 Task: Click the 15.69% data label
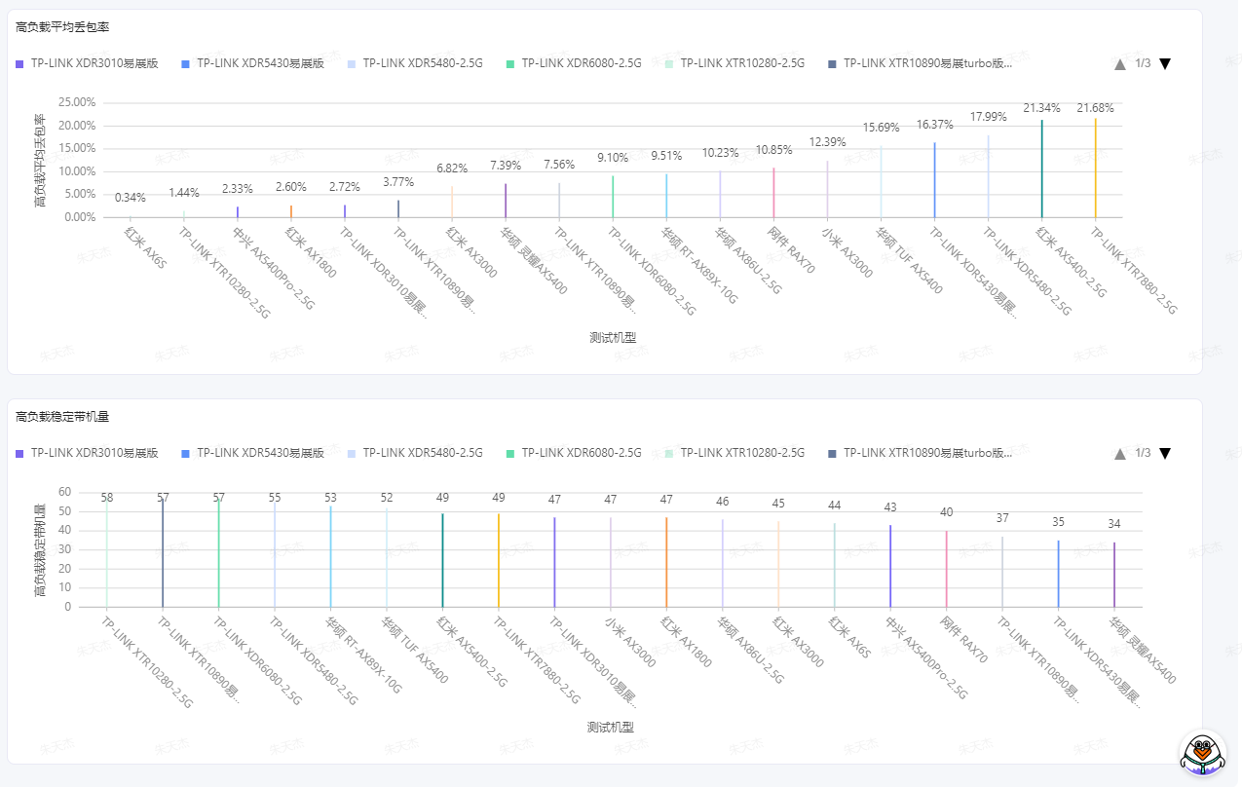click(881, 128)
